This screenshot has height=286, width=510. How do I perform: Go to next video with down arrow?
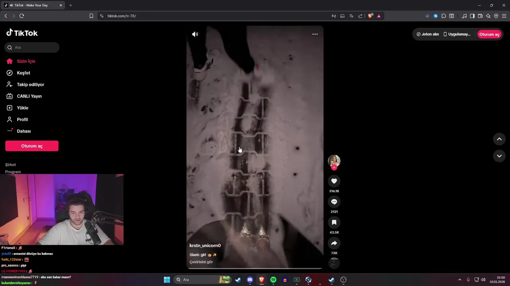499,156
